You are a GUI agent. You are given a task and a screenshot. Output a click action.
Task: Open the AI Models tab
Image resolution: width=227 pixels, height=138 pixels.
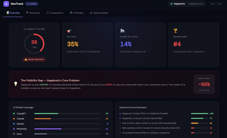pos(76,13)
